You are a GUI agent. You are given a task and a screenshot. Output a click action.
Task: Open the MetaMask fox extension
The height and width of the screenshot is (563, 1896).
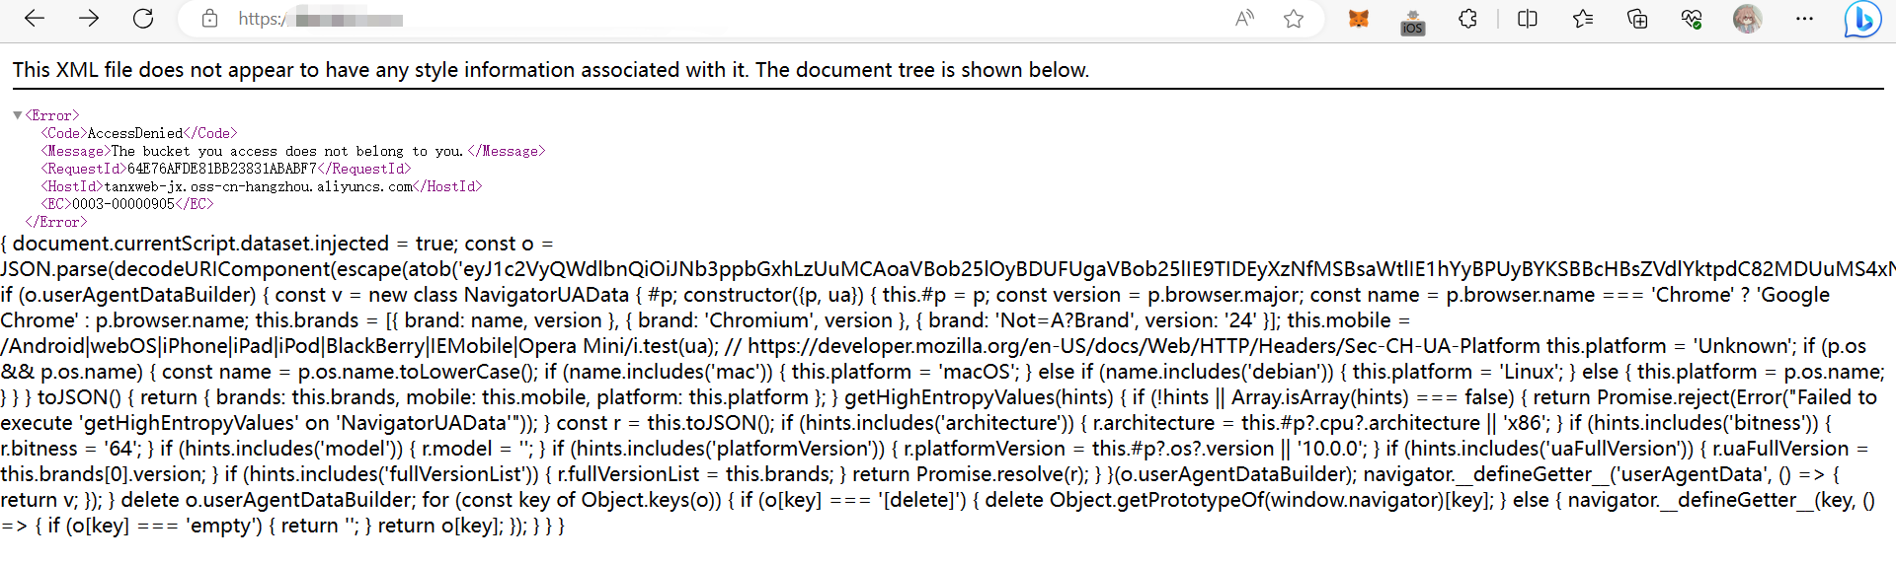click(x=1359, y=19)
